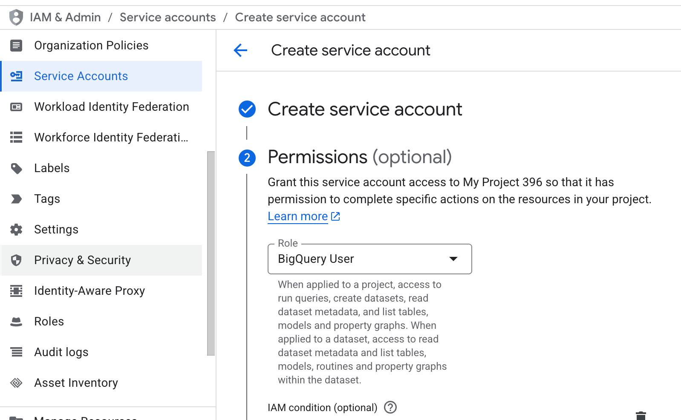Image resolution: width=681 pixels, height=420 pixels.
Task: Click the Identity-Aware Proxy icon
Action: point(16,291)
